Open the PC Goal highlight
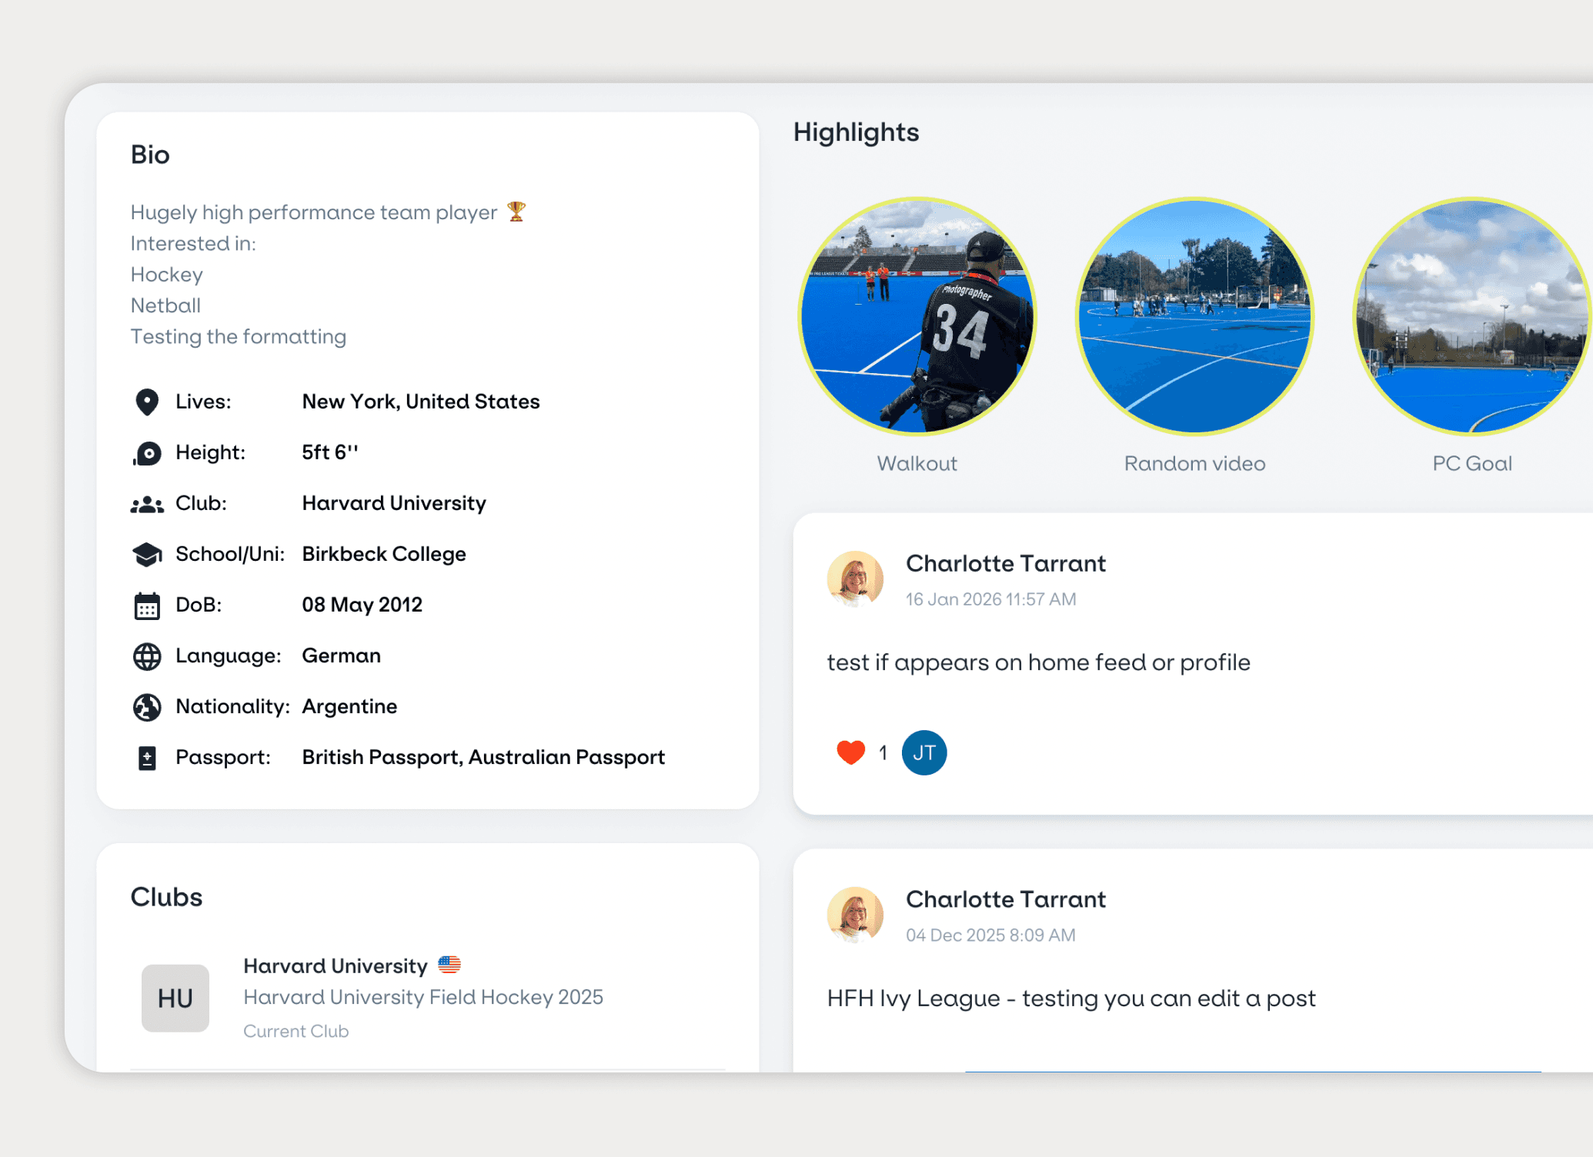Viewport: 1593px width, 1157px height. pyautogui.click(x=1471, y=317)
